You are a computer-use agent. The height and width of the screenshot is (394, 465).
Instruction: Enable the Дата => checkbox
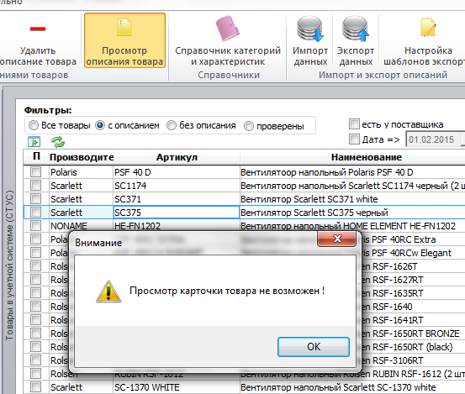354,139
